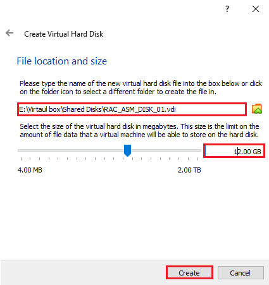Close the Create Virtual Hard Disk dialog

pyautogui.click(x=256, y=9)
